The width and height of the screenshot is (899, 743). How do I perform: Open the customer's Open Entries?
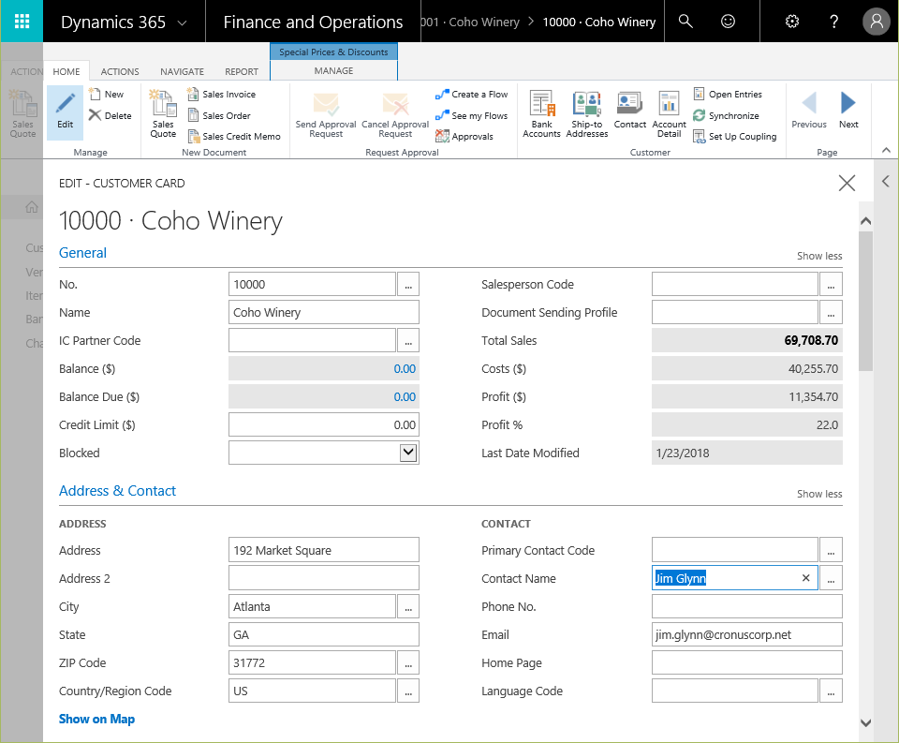pos(728,94)
